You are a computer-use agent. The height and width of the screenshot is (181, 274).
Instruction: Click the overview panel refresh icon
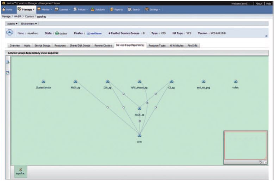[261, 162]
